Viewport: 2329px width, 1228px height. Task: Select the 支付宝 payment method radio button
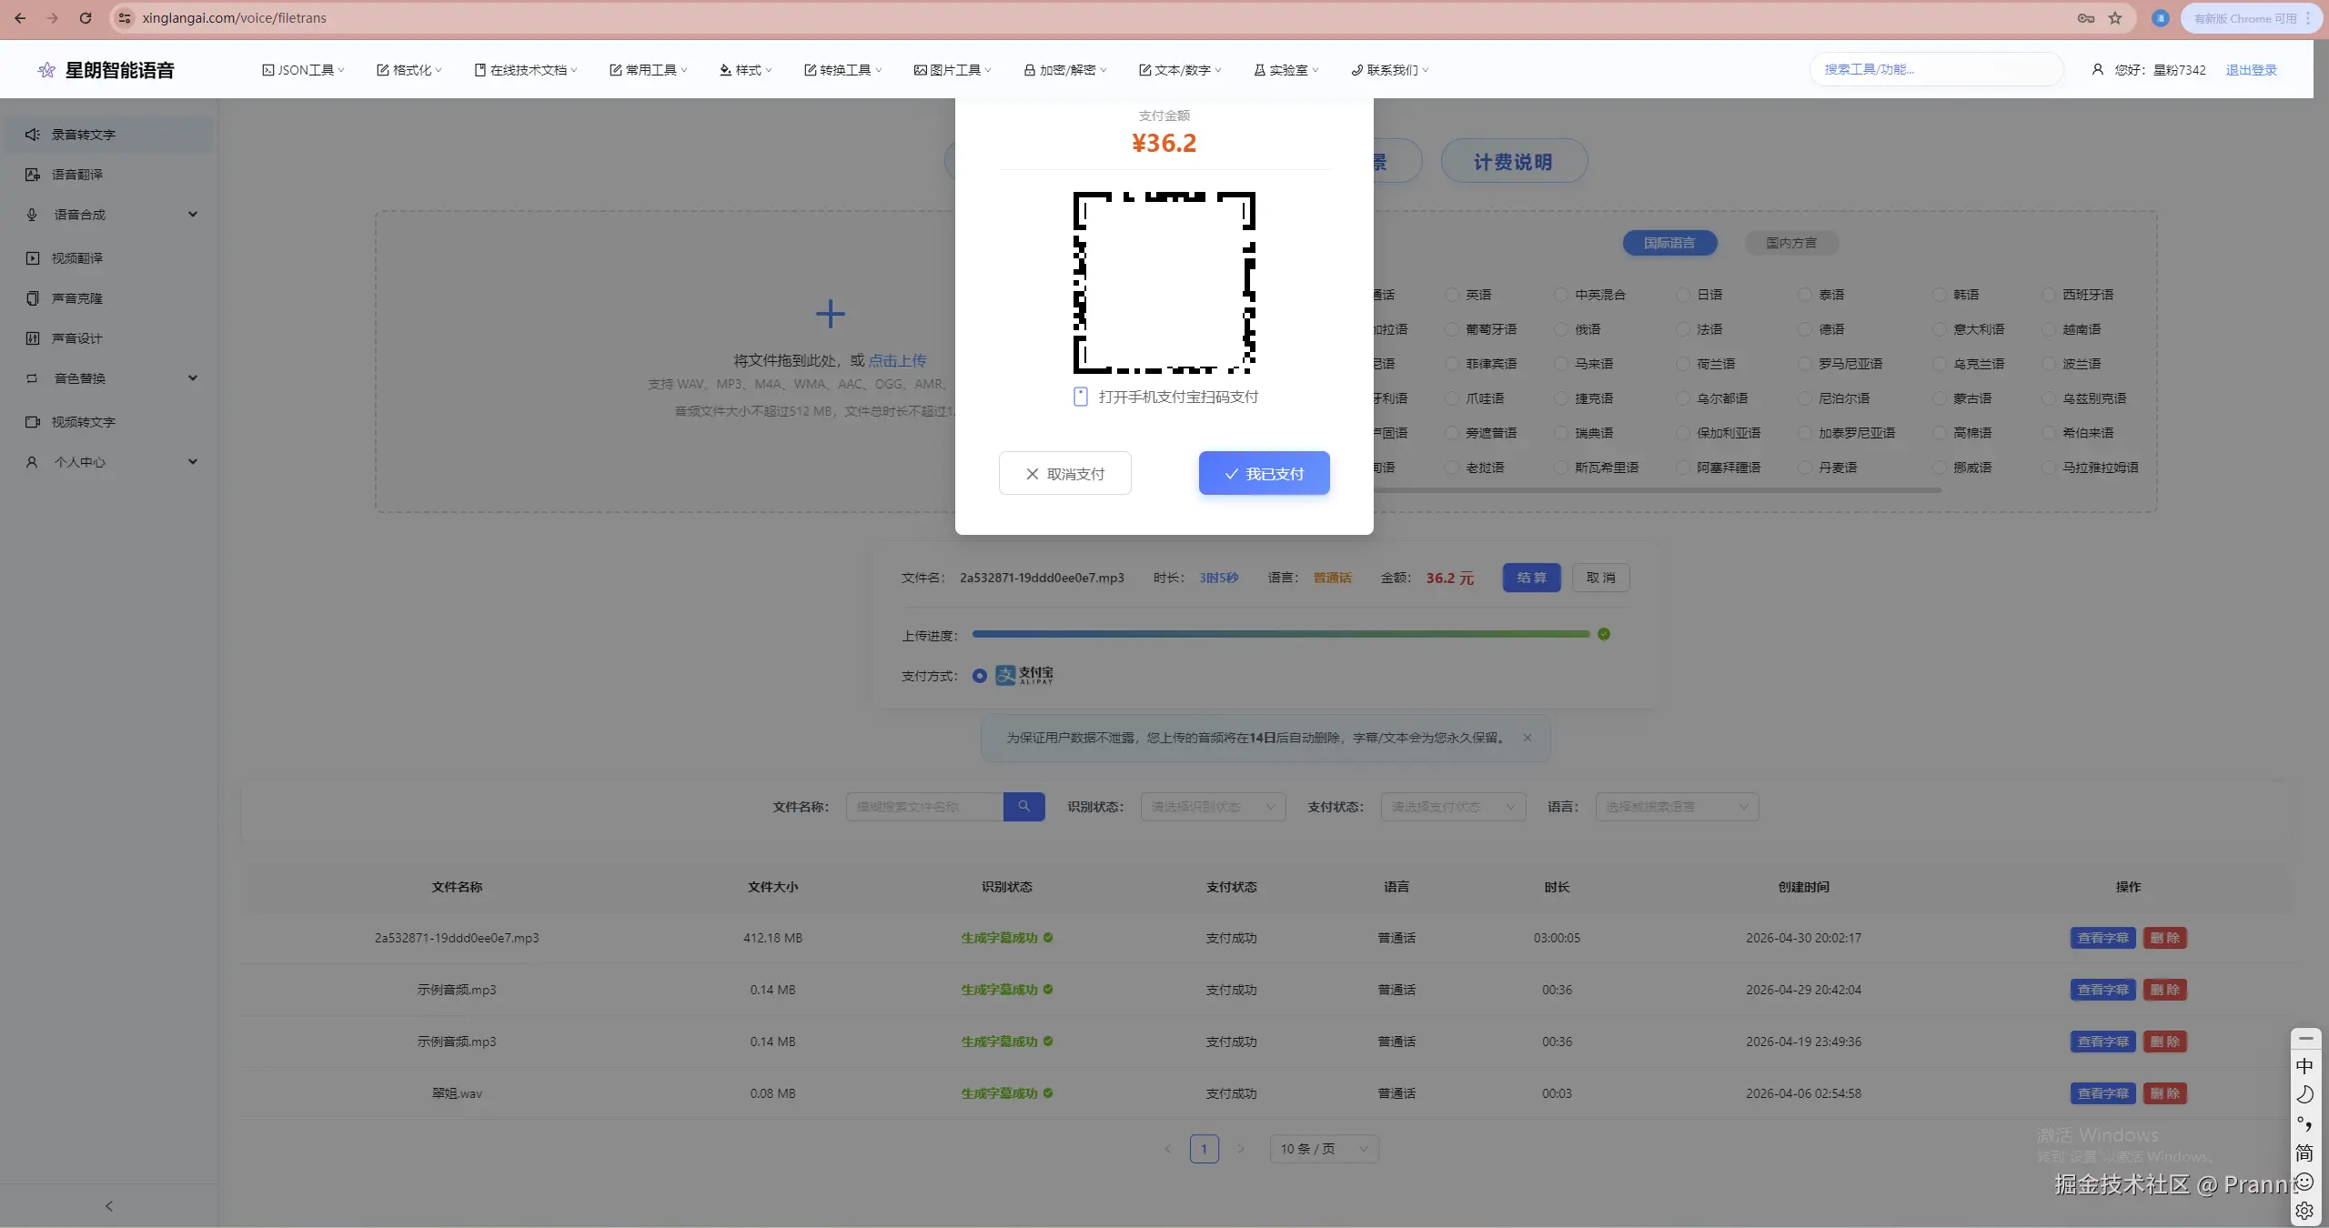pos(980,676)
